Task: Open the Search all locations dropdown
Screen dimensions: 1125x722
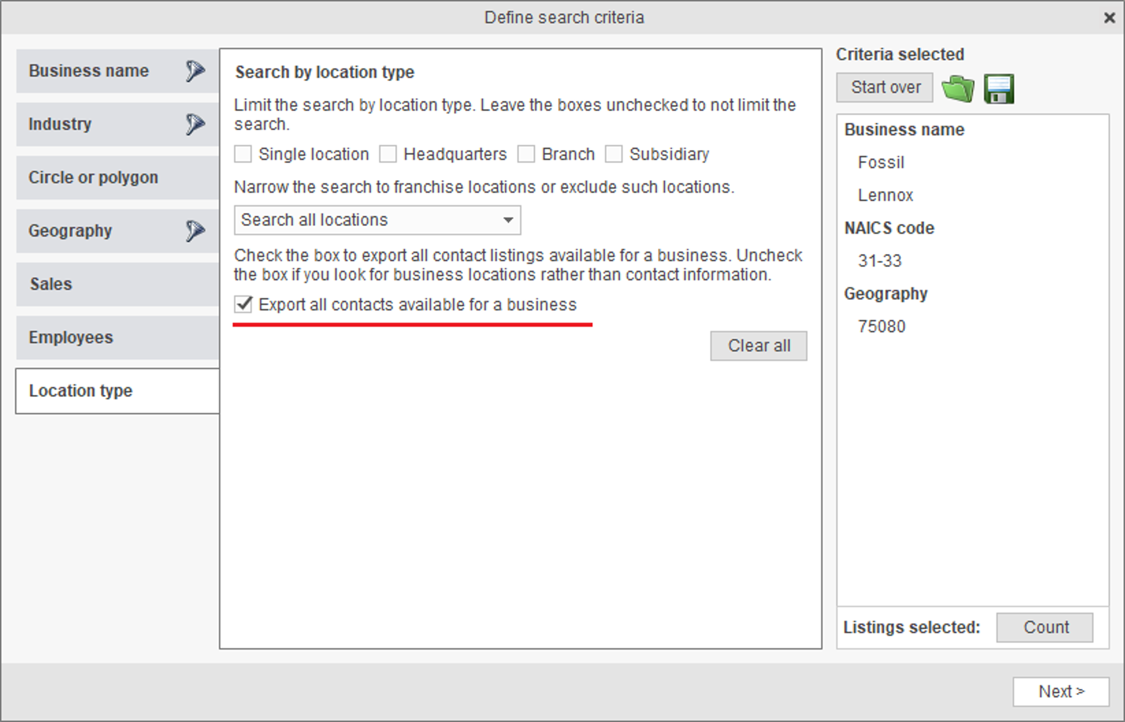Action: [x=378, y=220]
